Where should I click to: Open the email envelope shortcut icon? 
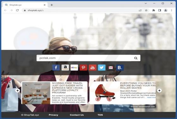[x=111, y=68]
